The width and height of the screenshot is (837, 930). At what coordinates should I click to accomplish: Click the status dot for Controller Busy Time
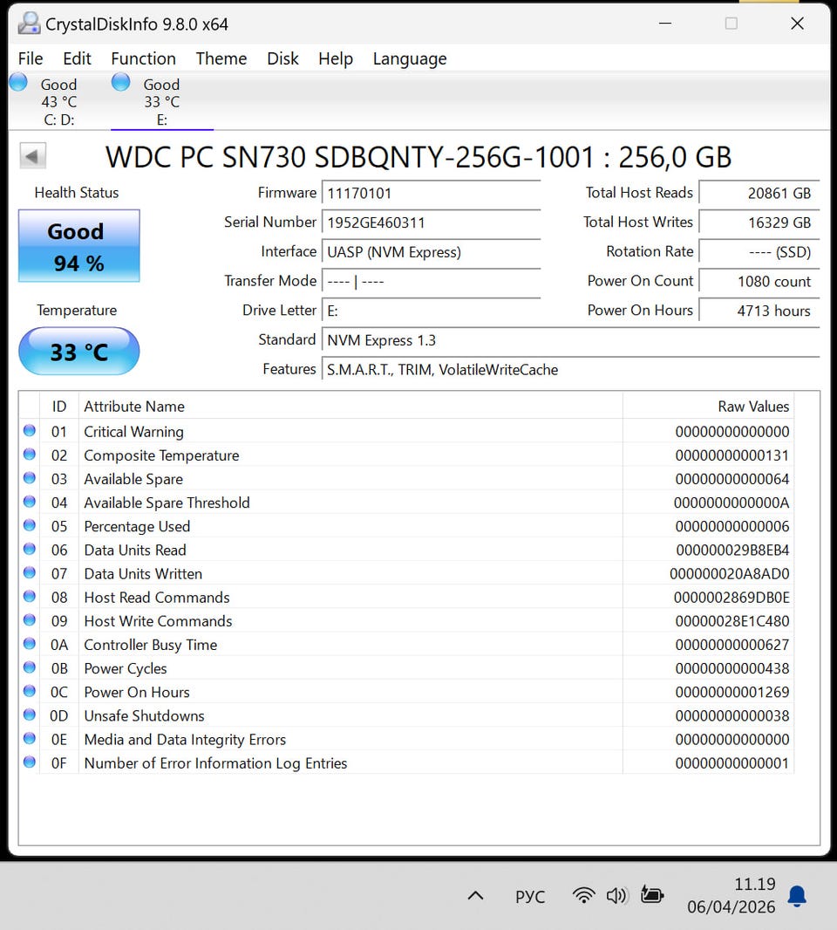click(29, 644)
